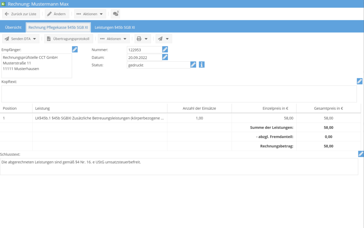Click pencil icon next to Nummer field
Viewport: 364px width, 228px height.
click(x=165, y=49)
